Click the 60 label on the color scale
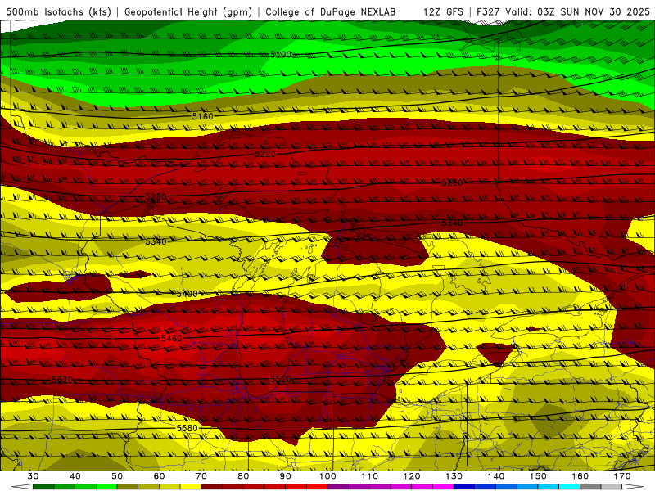655x491 pixels. 159,476
